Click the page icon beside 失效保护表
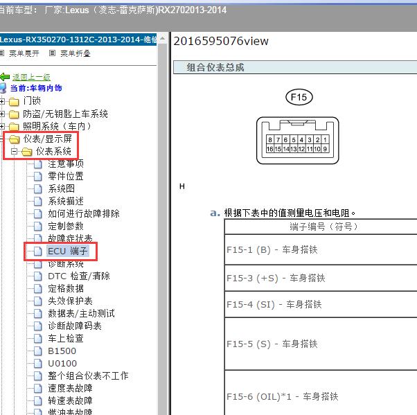The image size is (417, 415). click(38, 301)
